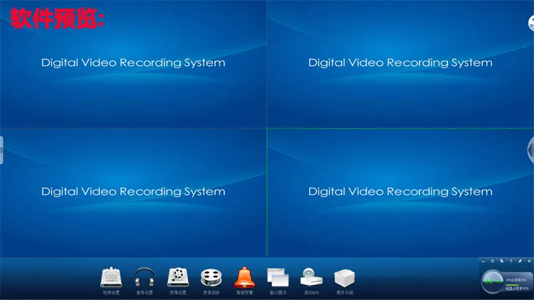Click the round logo at top-right edge

(531, 23)
